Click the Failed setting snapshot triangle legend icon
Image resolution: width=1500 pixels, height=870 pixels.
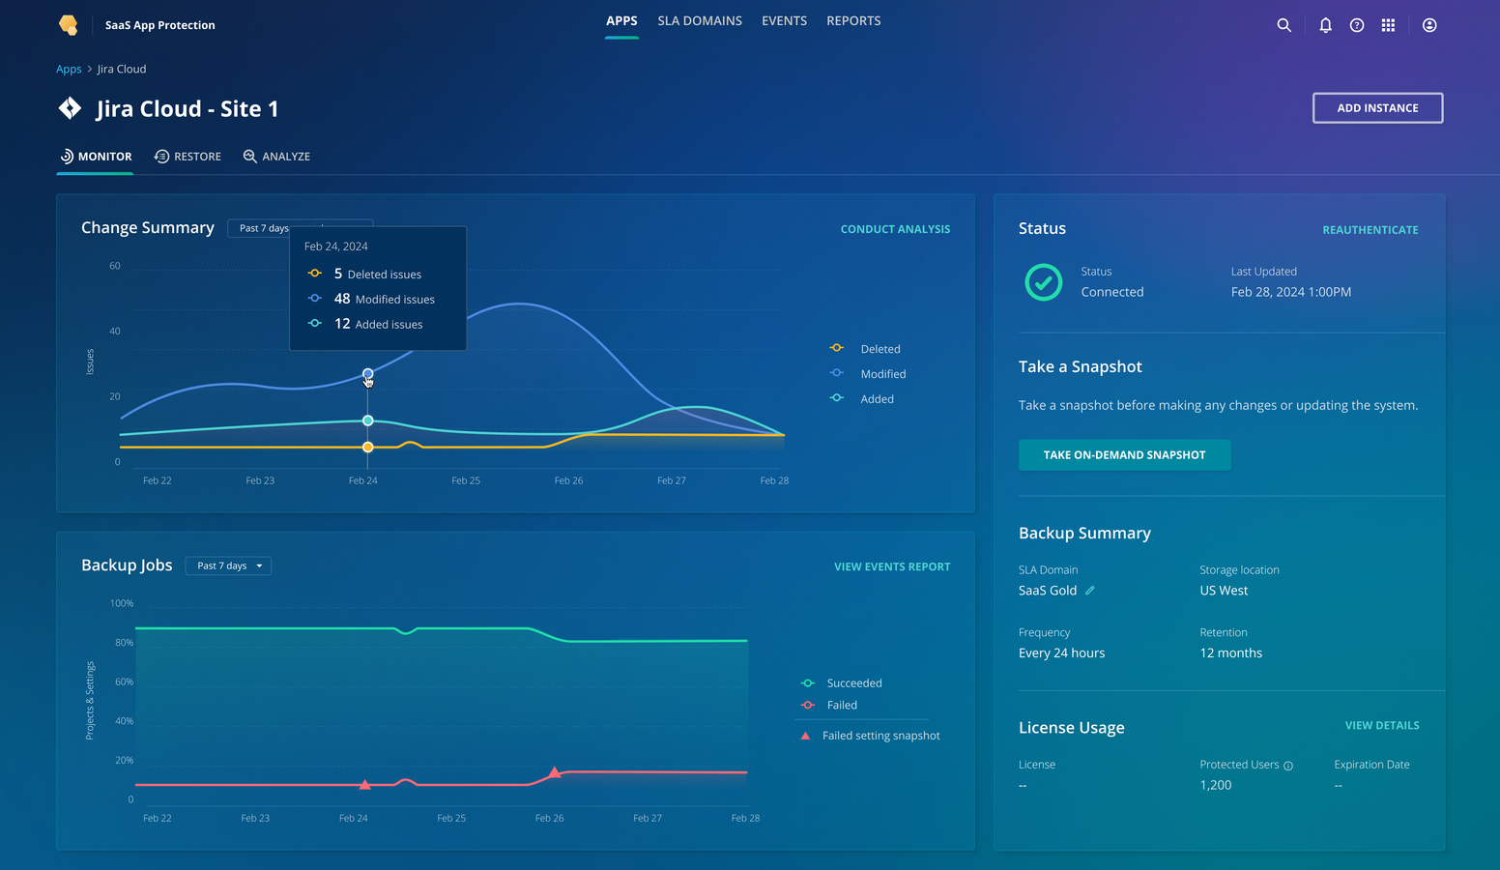pos(805,736)
